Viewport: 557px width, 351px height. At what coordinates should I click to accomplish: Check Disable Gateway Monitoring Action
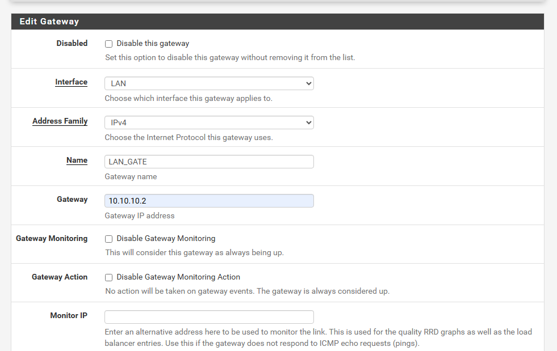pos(108,277)
